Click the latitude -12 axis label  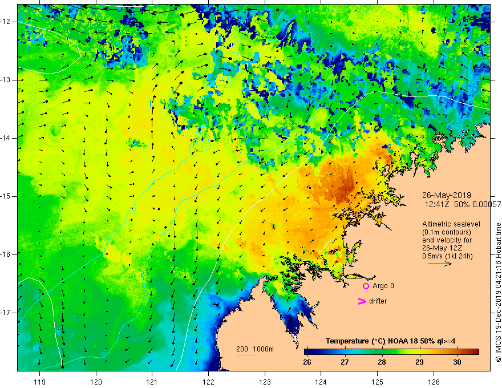click(6, 22)
